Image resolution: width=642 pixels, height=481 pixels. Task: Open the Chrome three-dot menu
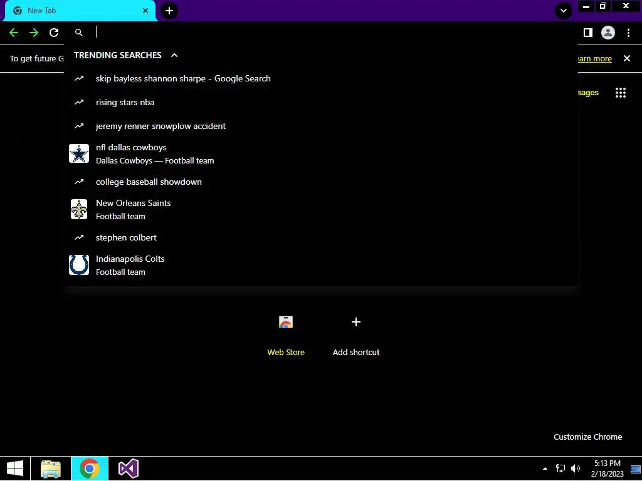(x=628, y=33)
